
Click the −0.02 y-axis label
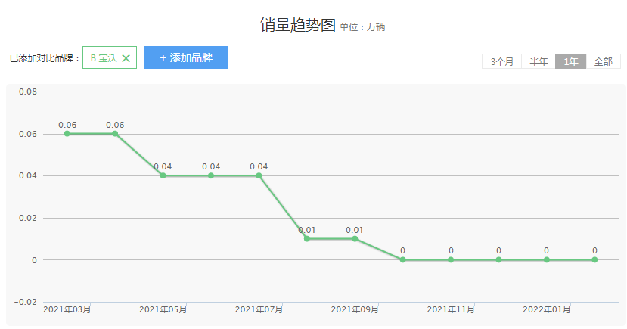point(26,303)
